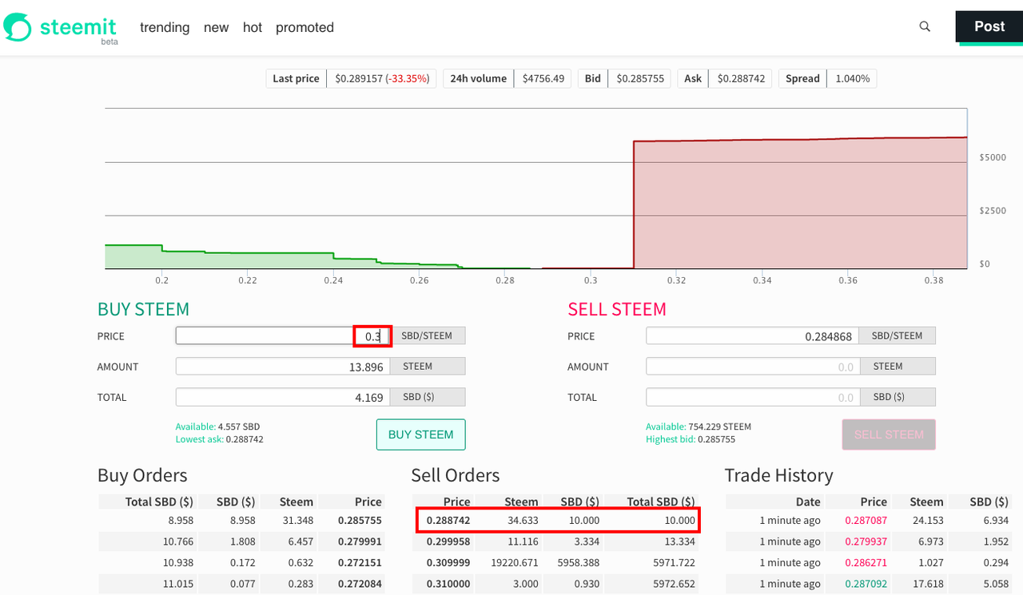This screenshot has width=1023, height=595.
Task: Open the promoted posts tab
Action: point(305,27)
